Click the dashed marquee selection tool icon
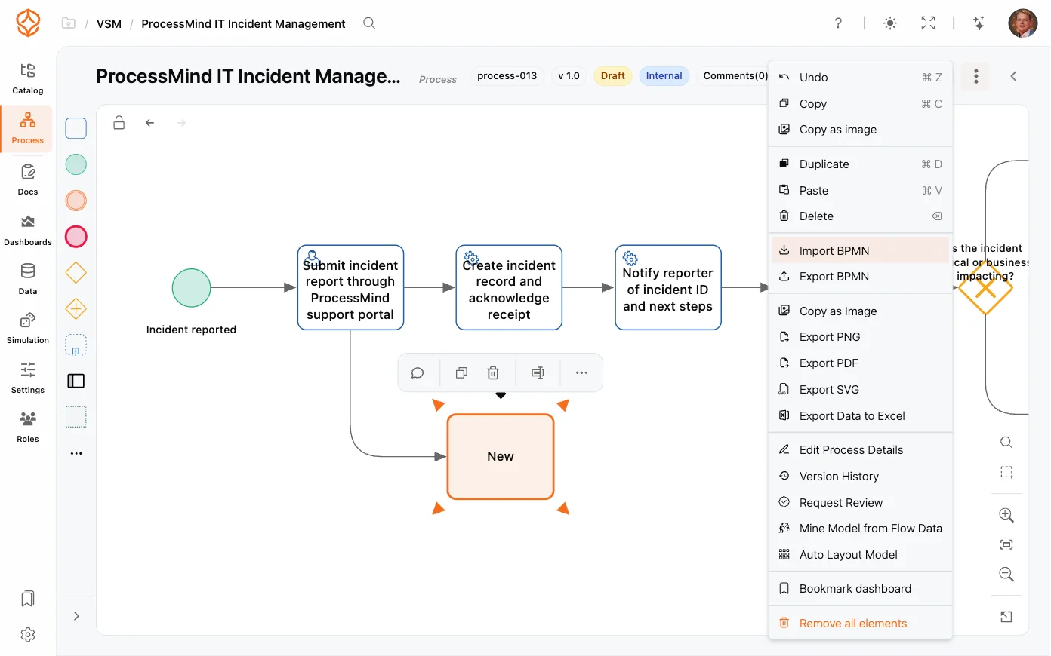 click(1006, 472)
